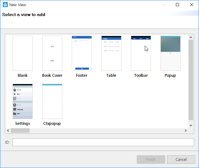Image resolution: width=199 pixels, height=168 pixels.
Task: Choose the Book Cover template thumbnail
Action: [52, 53]
